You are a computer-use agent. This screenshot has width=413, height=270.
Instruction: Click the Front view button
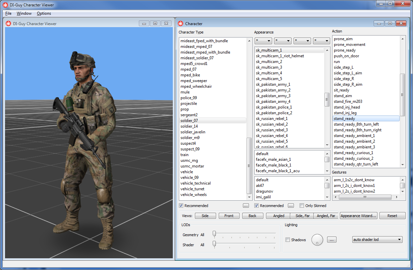pyautogui.click(x=229, y=216)
